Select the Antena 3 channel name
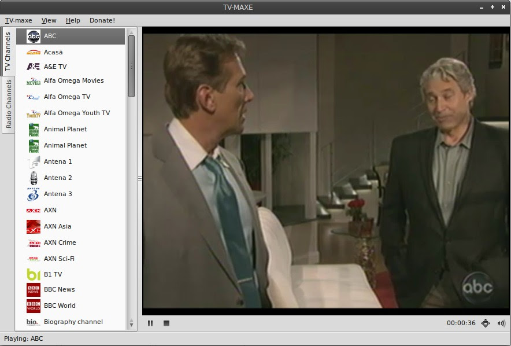The height and width of the screenshot is (346, 511). click(58, 194)
